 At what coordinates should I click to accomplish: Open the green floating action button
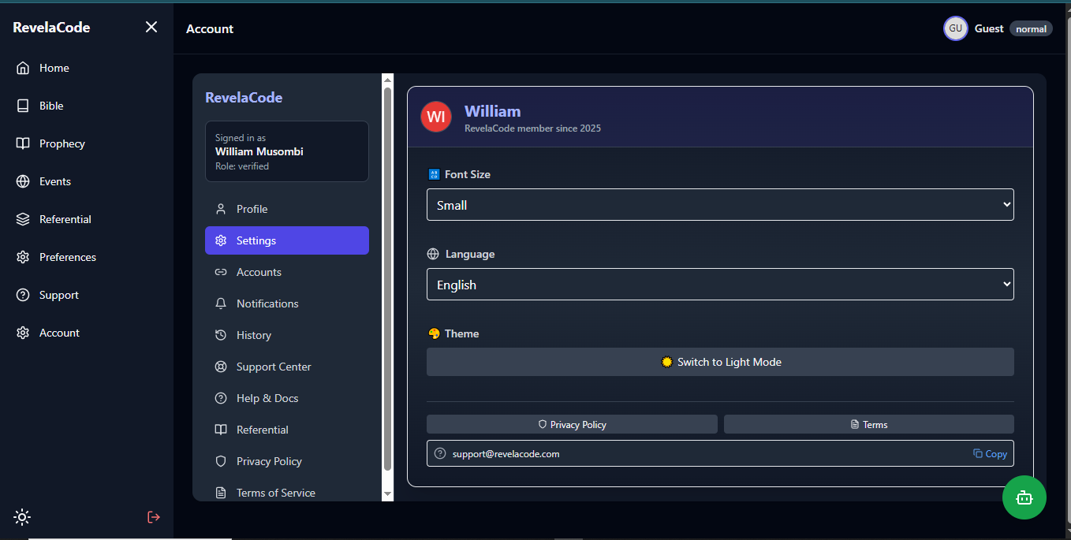[x=1024, y=497]
